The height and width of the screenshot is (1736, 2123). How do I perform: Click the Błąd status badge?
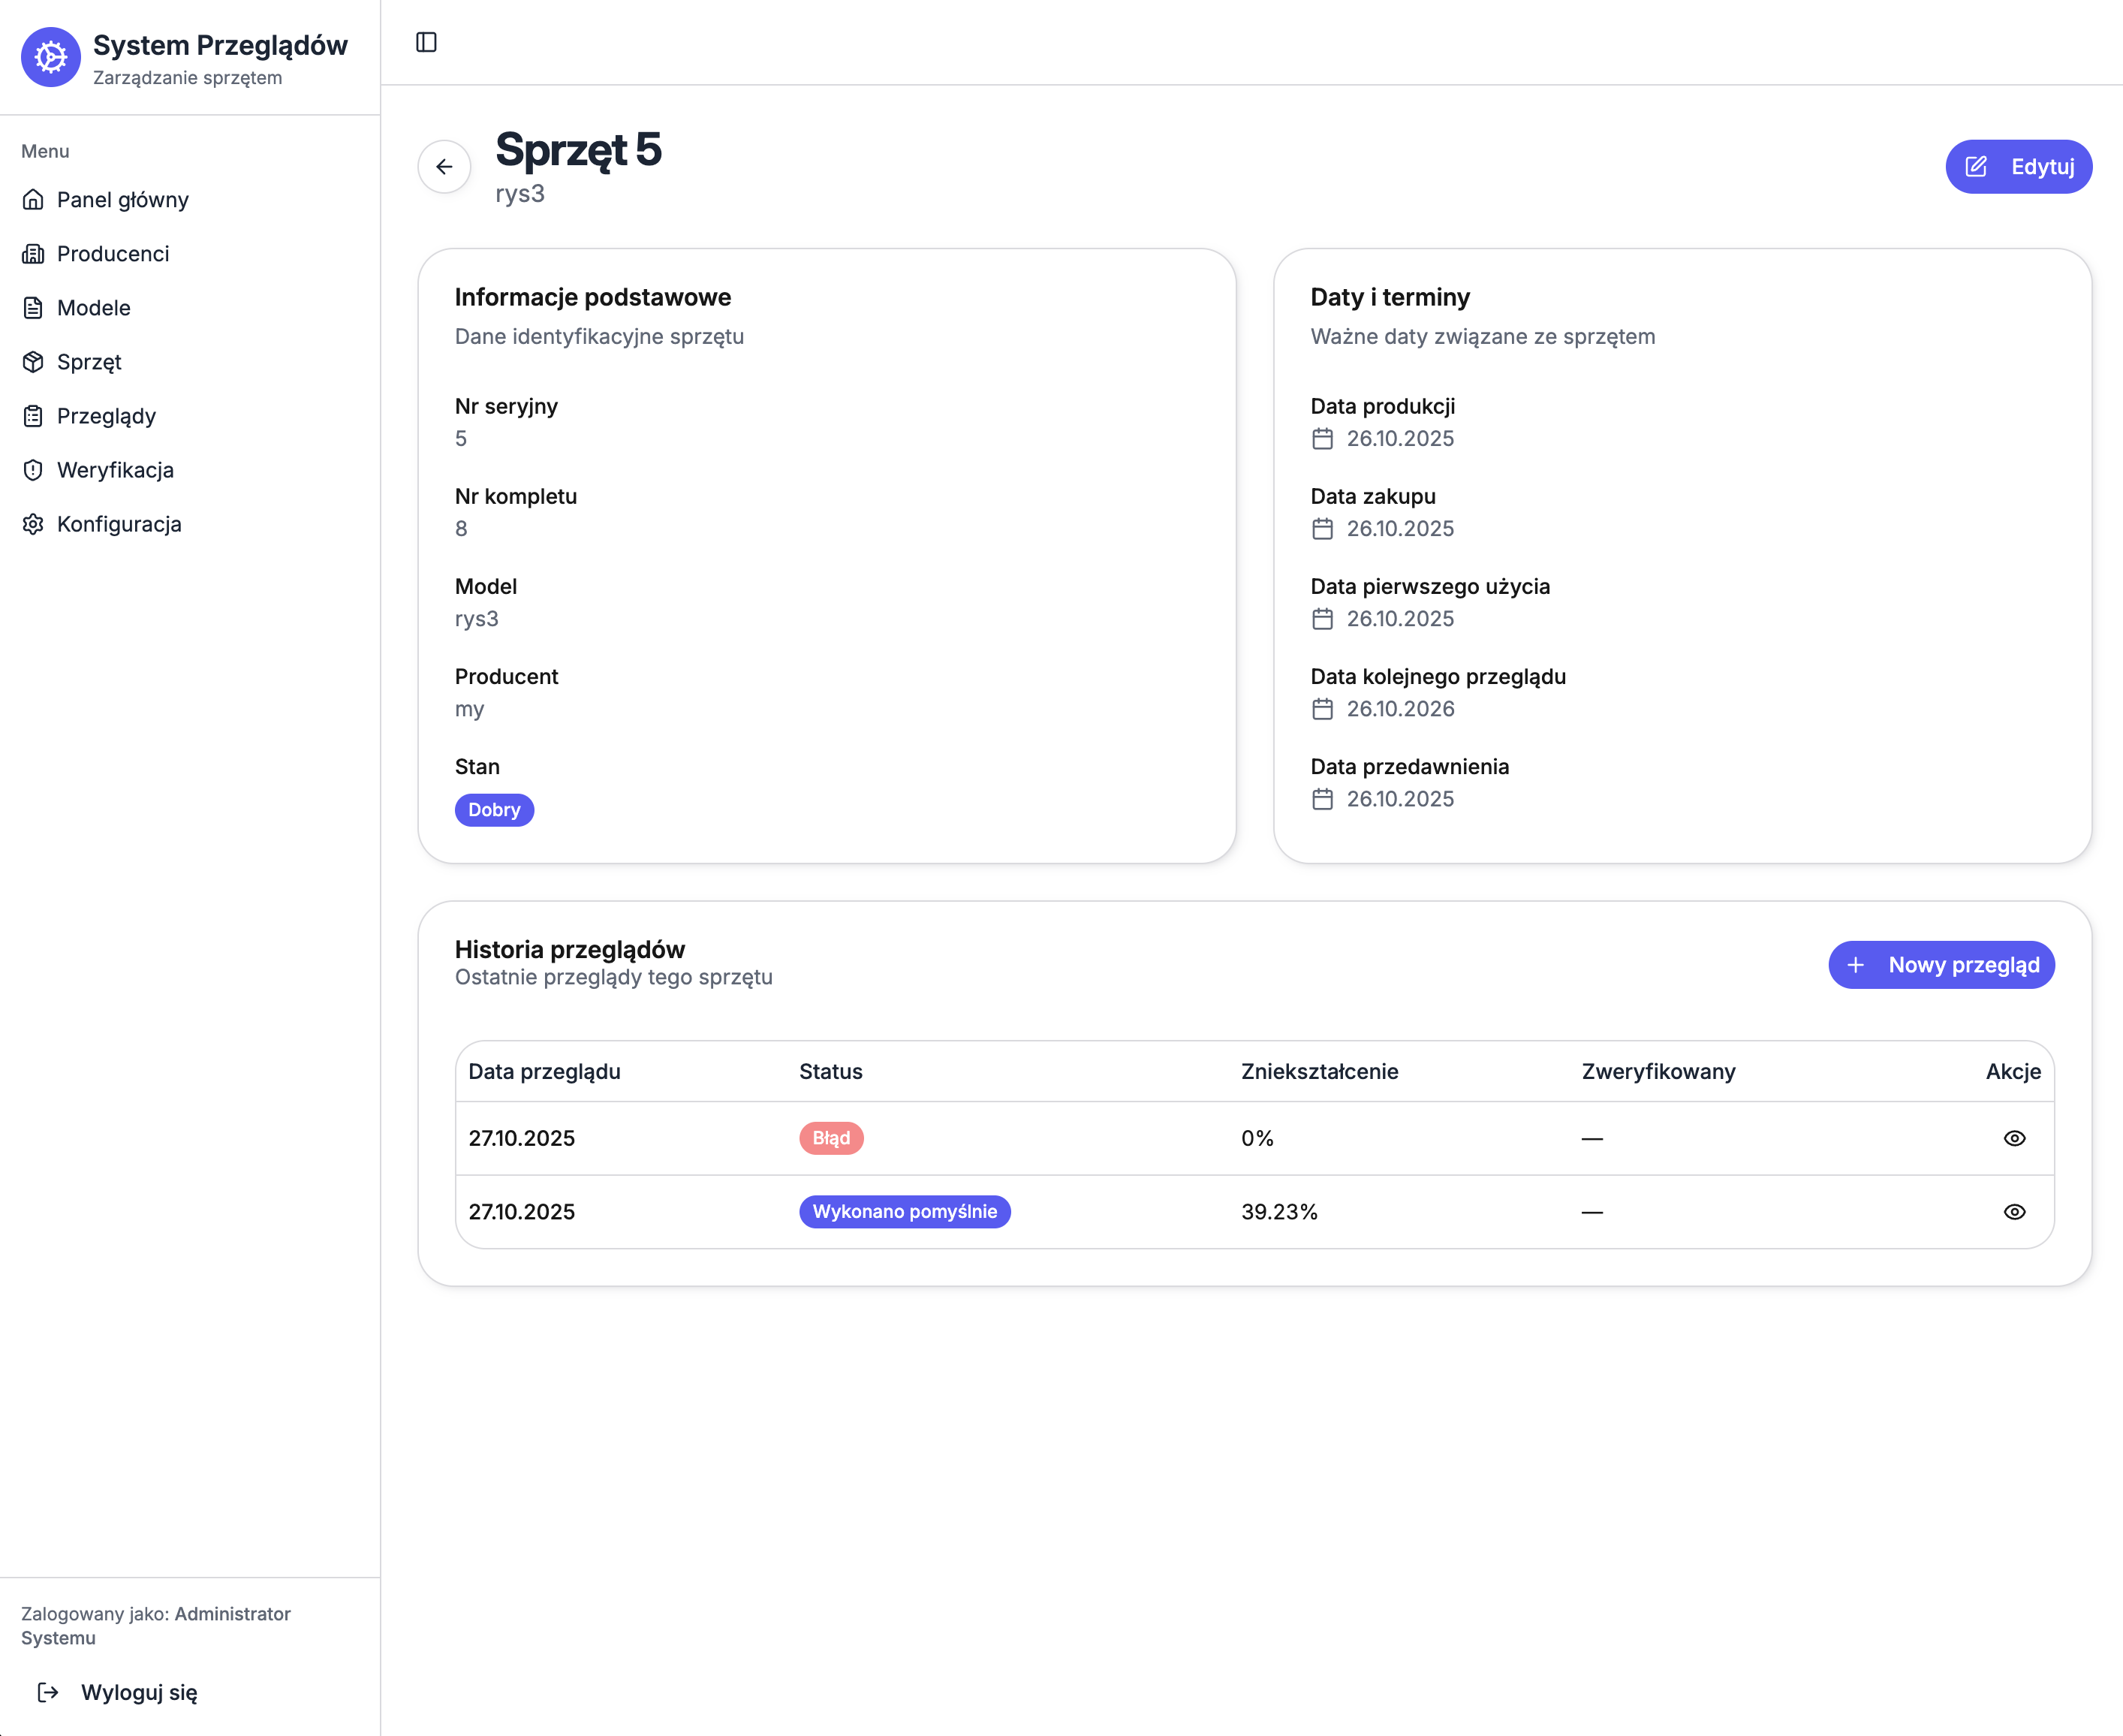830,1138
